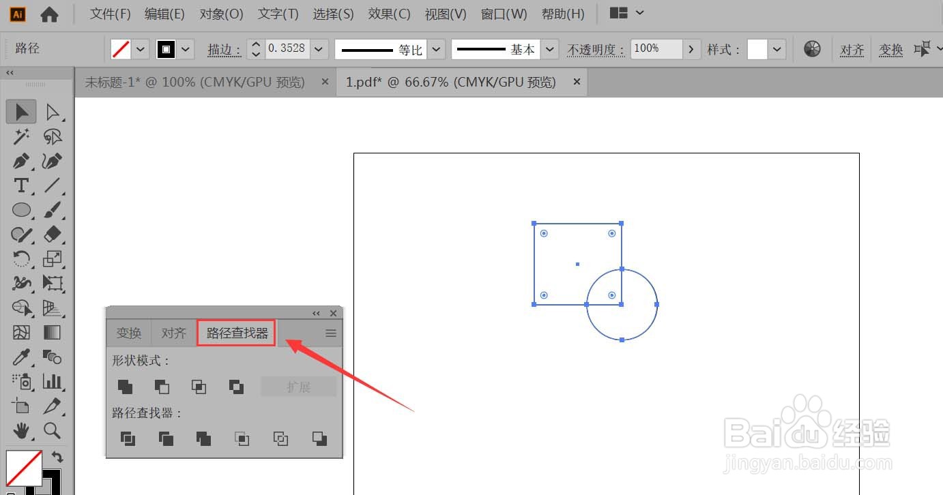Pick the Free Transform tool
Image resolution: width=943 pixels, height=495 pixels.
click(x=53, y=283)
